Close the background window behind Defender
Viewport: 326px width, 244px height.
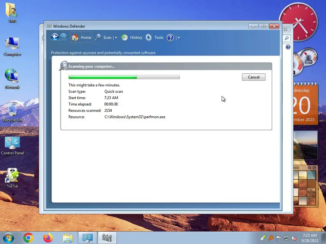(x=286, y=30)
